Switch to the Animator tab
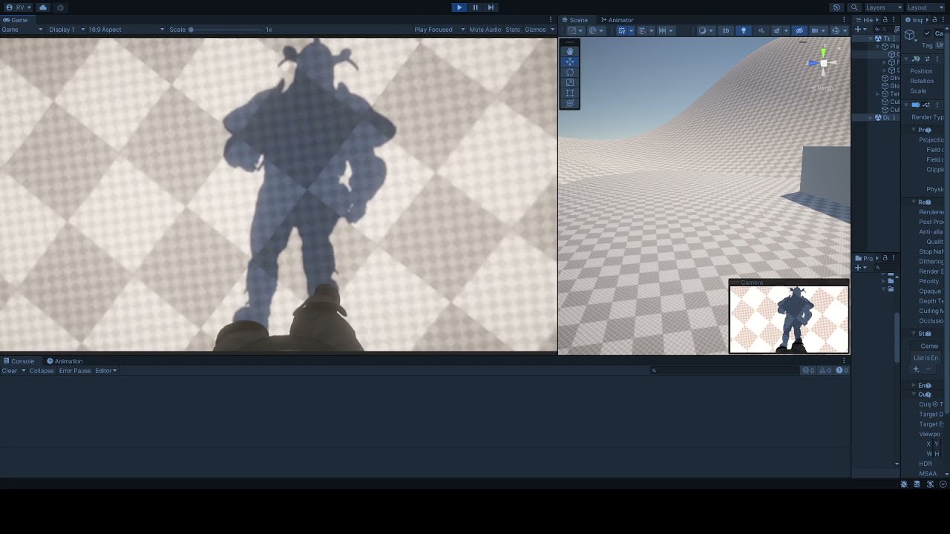Screen dimensions: 950x534 pos(617,20)
